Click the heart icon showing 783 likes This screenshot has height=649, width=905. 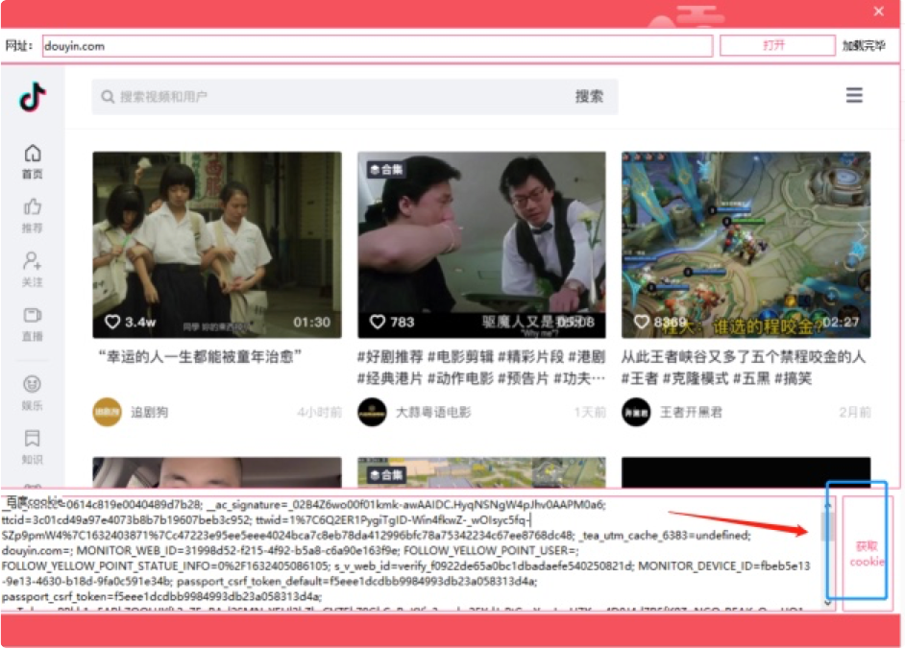377,322
